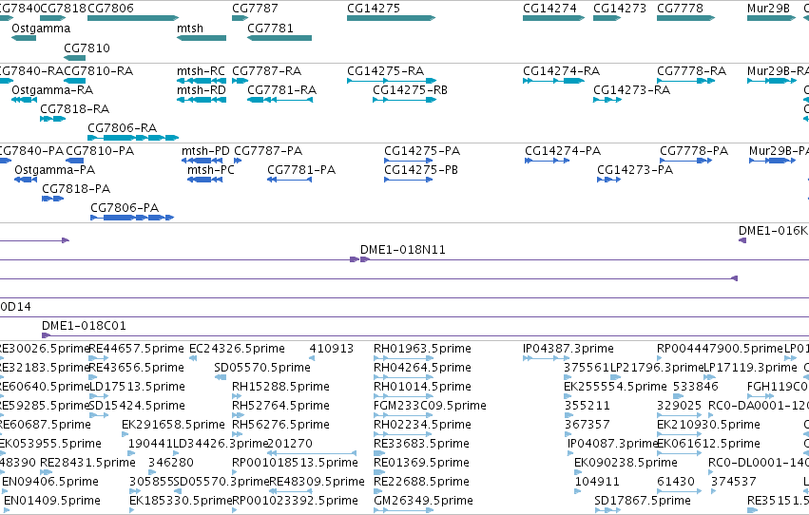Click the CG7810 gene label
The image size is (809, 515).
click(x=87, y=48)
